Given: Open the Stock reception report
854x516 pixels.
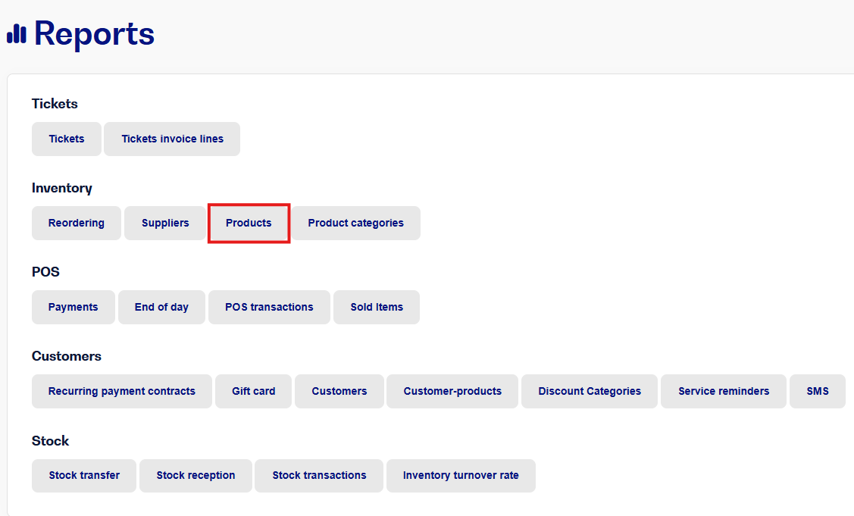Looking at the screenshot, I should [x=196, y=476].
